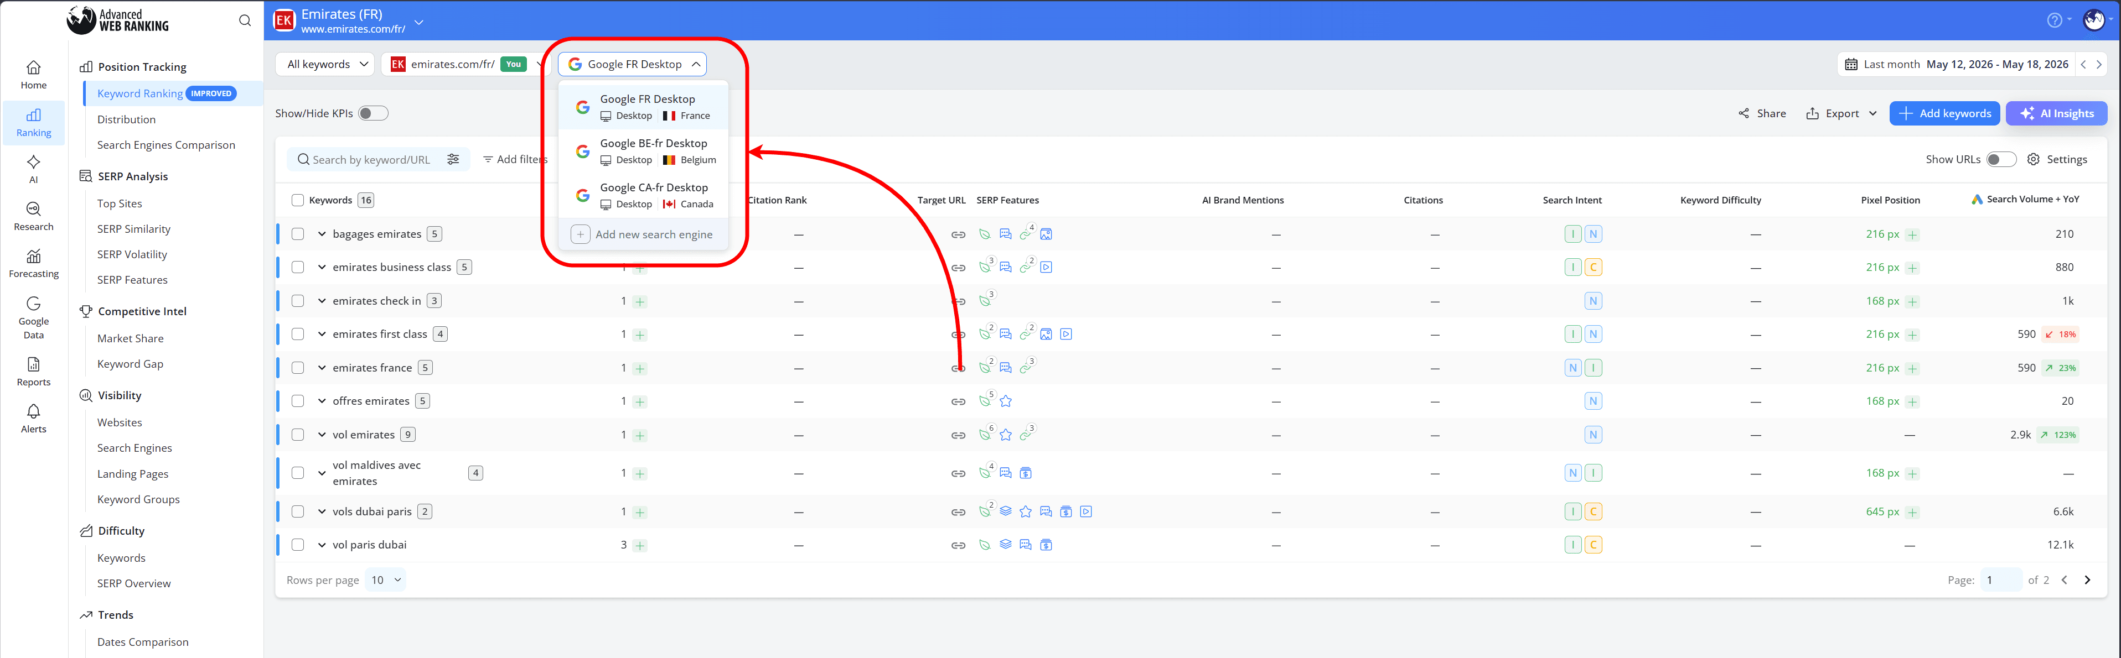Toggle the Show URLs switch
The height and width of the screenshot is (658, 2121).
coord(2001,160)
